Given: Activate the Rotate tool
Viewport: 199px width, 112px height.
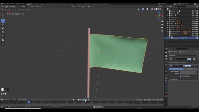Looking at the screenshot, I should click(3, 25).
